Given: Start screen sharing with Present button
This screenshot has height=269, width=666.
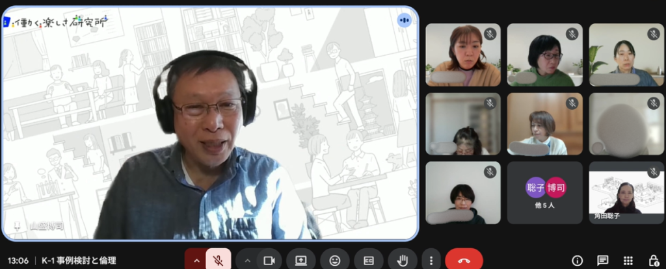Looking at the screenshot, I should tap(300, 260).
